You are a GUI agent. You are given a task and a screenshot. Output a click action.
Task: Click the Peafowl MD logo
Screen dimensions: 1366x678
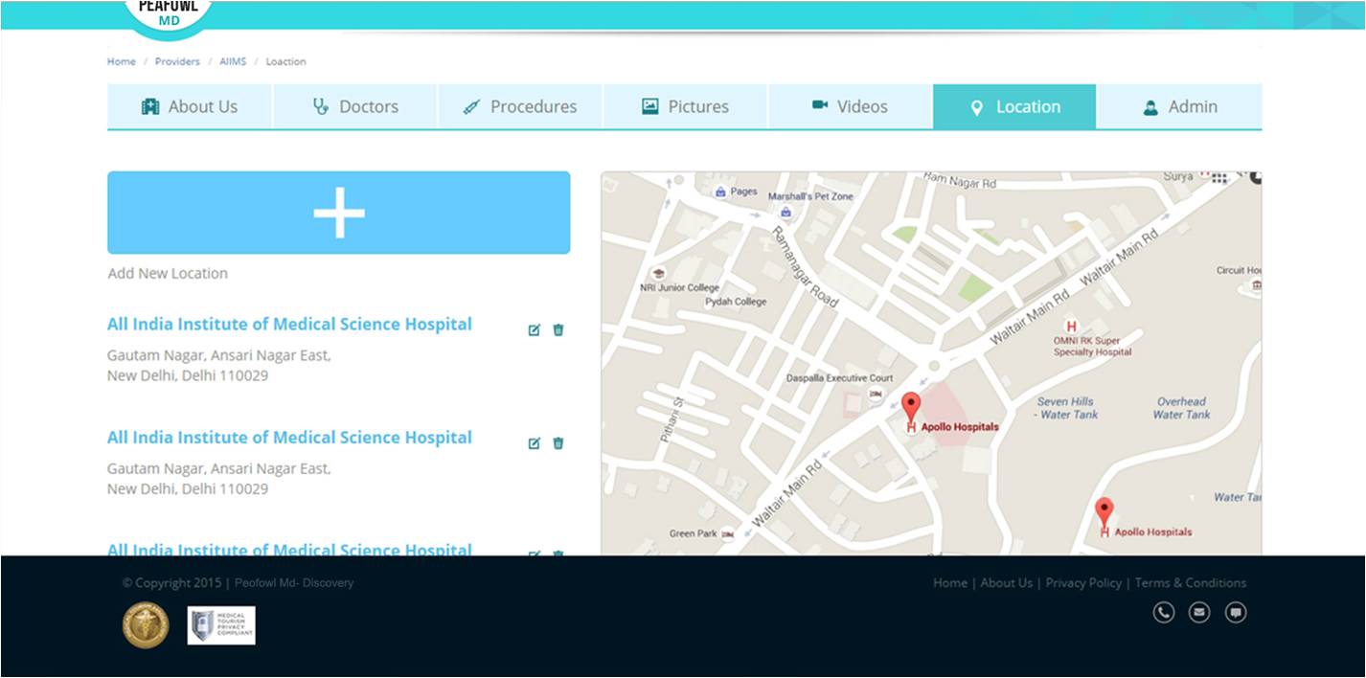169,17
